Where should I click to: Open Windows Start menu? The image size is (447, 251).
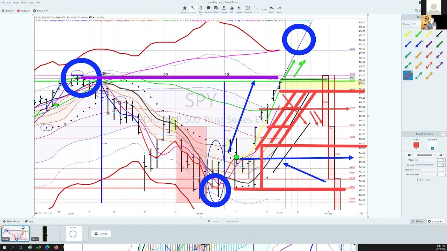4,248
